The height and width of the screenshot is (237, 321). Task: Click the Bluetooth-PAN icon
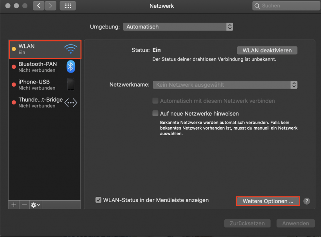[x=70, y=67]
